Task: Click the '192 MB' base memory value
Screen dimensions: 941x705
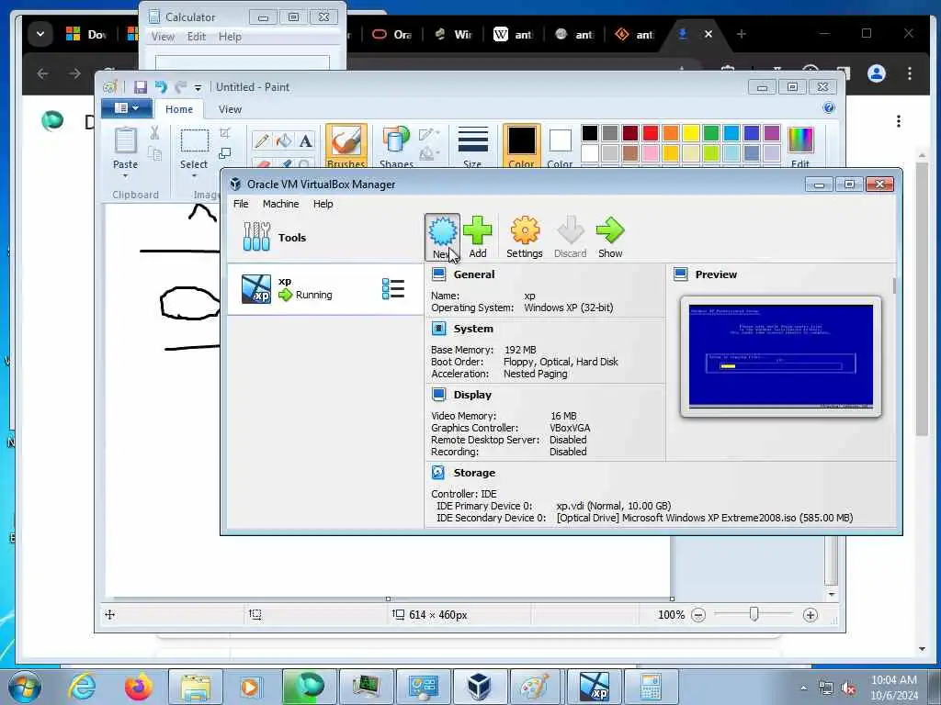Action: point(520,350)
